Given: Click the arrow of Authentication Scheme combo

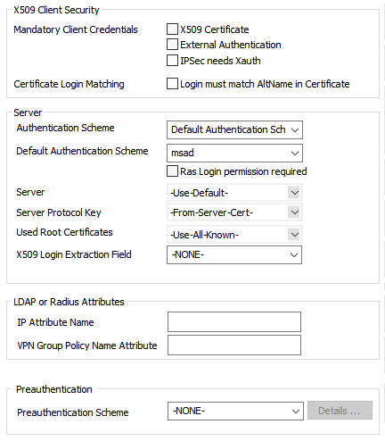Looking at the screenshot, I should pyautogui.click(x=295, y=129).
